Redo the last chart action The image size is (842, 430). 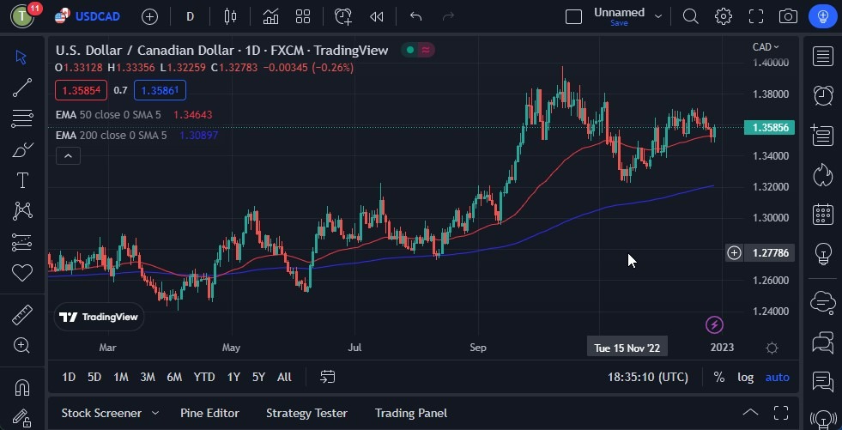pyautogui.click(x=448, y=16)
